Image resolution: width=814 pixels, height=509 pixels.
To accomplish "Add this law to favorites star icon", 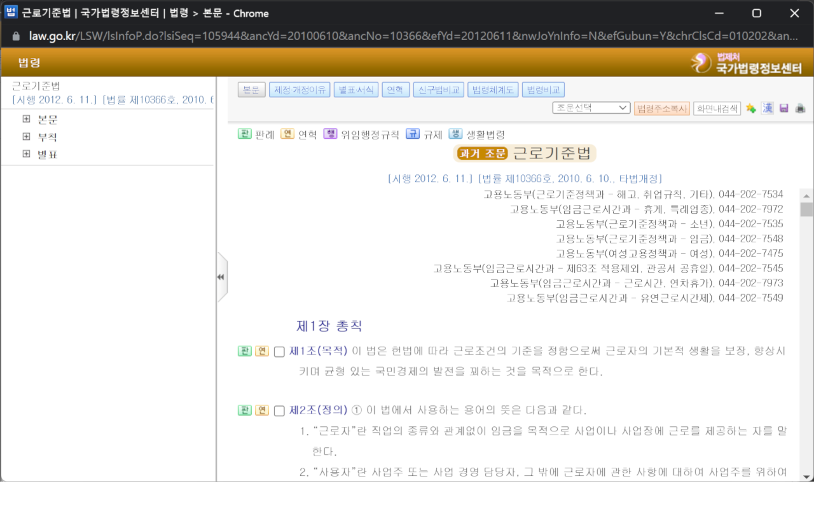I will pos(751,108).
